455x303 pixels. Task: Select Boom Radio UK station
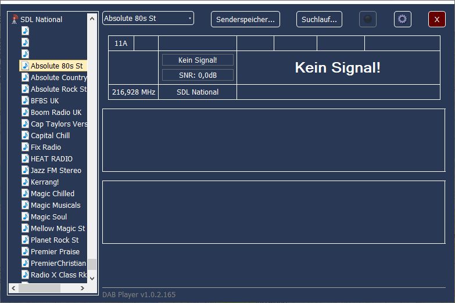pos(56,112)
